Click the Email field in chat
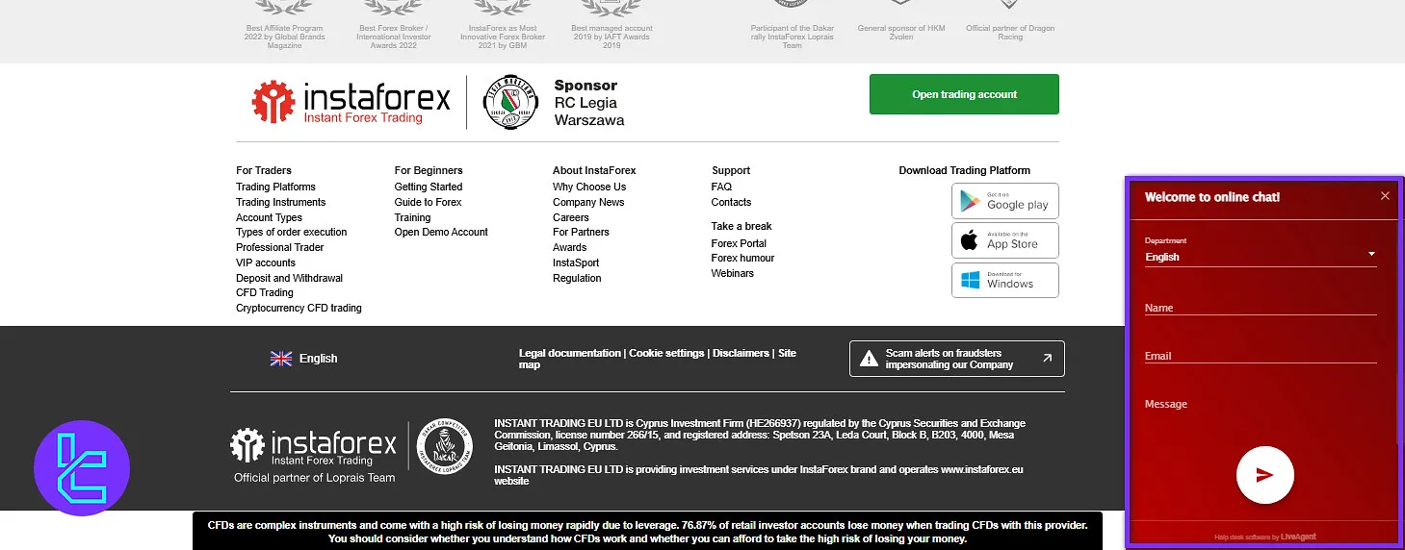1405x550 pixels. coord(1261,355)
